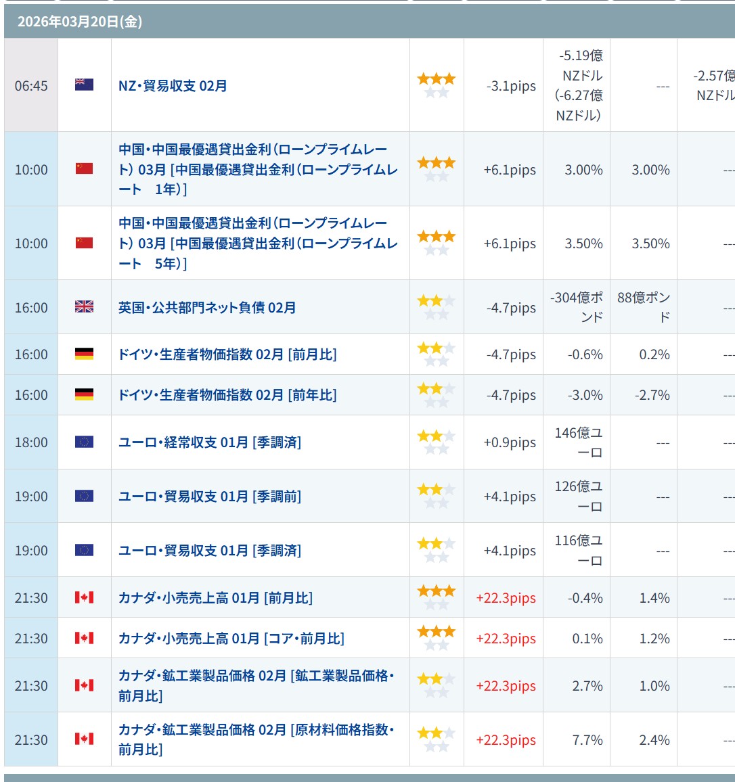Click EU flag in the 18:00 row
The height and width of the screenshot is (782, 735).
coord(84,442)
